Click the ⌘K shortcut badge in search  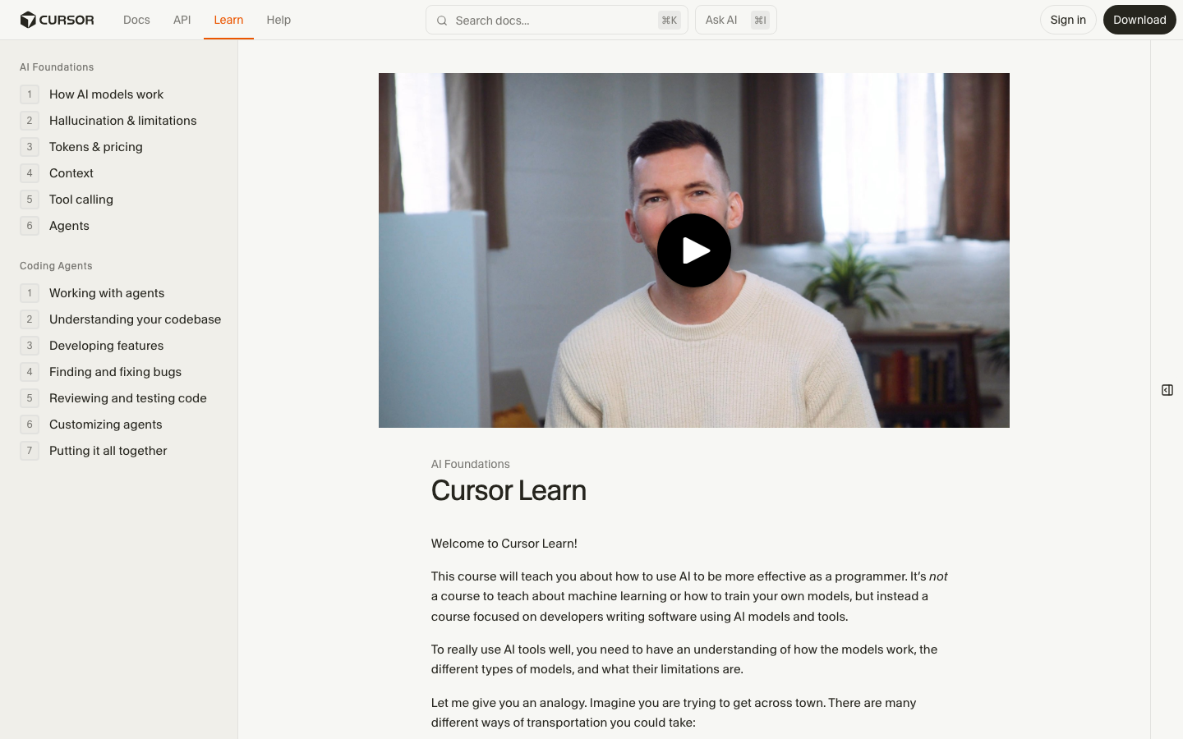tap(670, 21)
